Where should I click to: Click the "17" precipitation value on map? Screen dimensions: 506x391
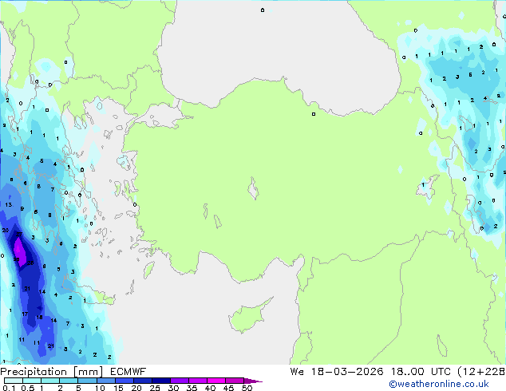coord(25,314)
